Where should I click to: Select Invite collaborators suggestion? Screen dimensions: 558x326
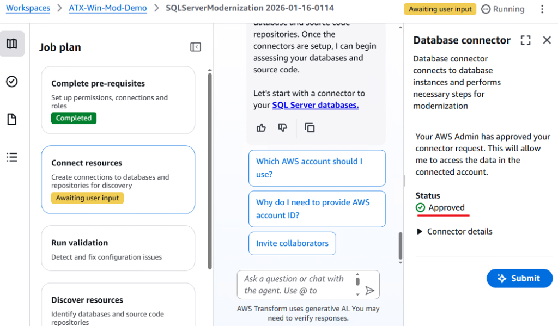[292, 244]
